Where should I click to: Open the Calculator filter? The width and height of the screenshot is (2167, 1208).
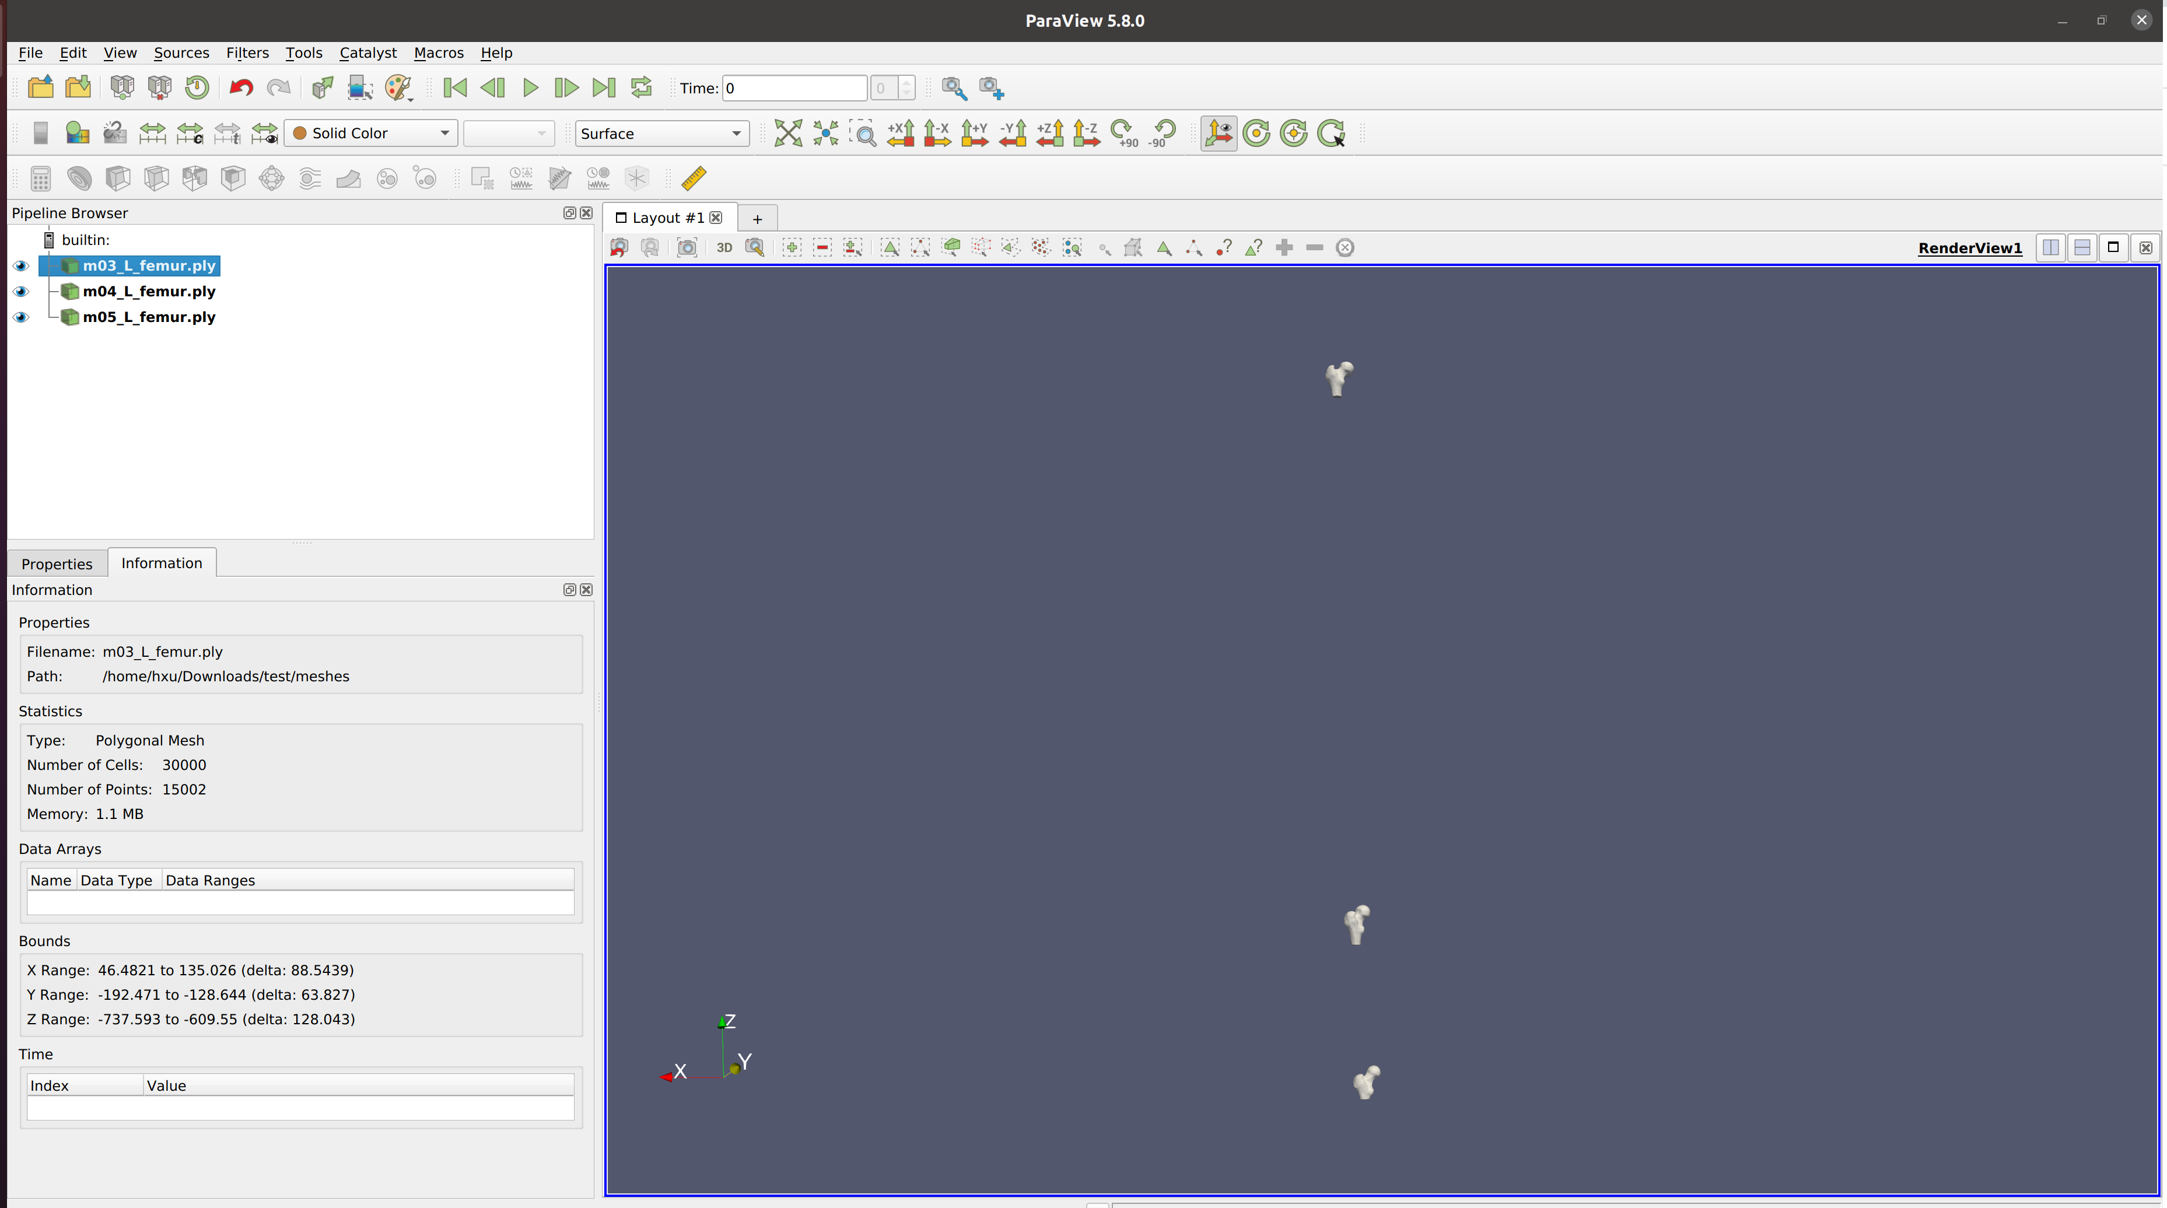pyautogui.click(x=40, y=178)
